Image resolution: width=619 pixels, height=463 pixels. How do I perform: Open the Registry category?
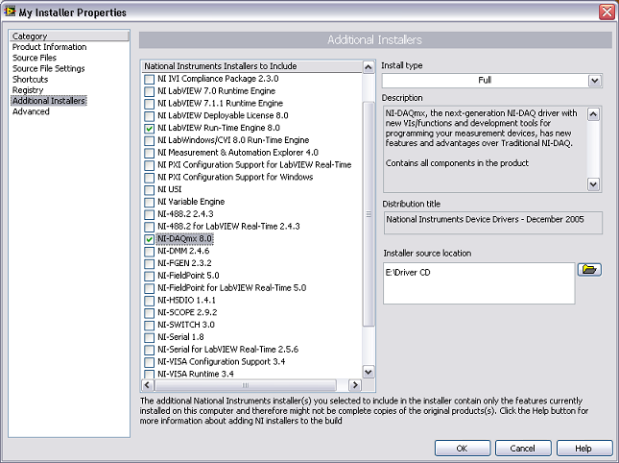(x=28, y=90)
